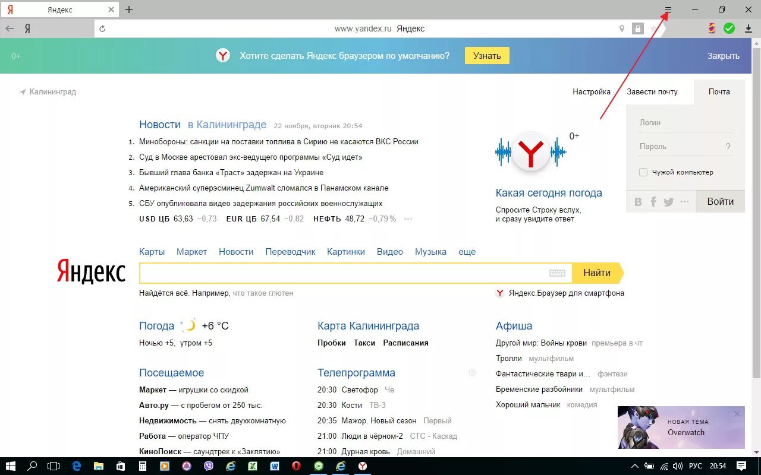The image size is (761, 475).
Task: Dismiss banner with Закрыть
Action: pyautogui.click(x=724, y=56)
